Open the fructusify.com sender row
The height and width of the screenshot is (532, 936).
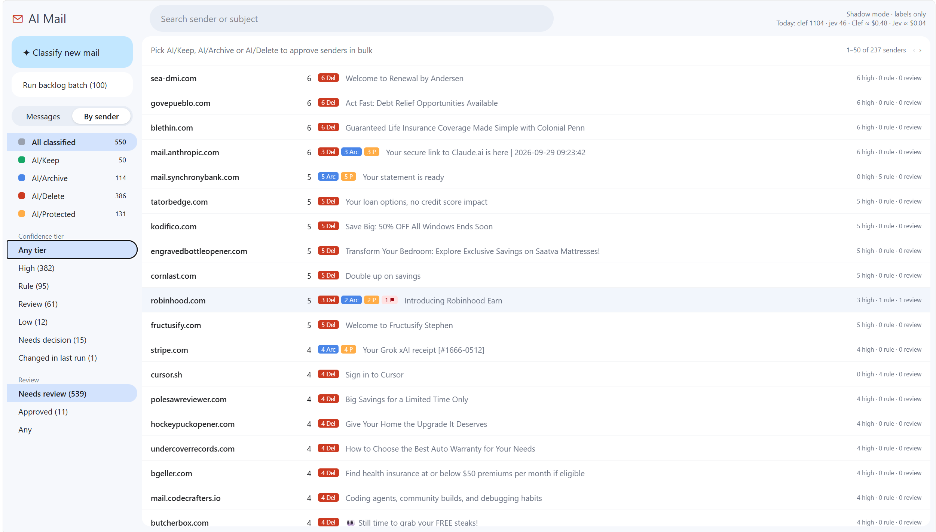pos(536,325)
